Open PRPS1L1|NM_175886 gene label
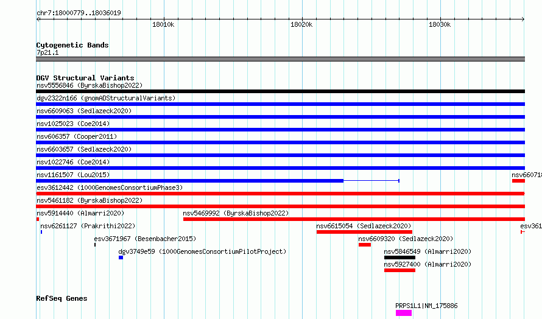 (x=426, y=306)
